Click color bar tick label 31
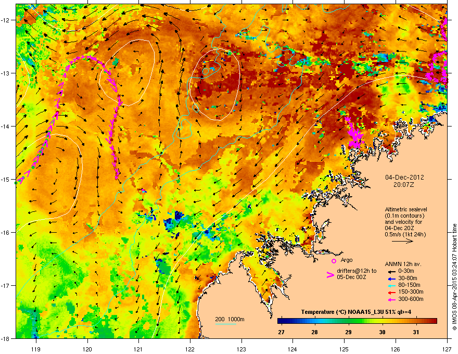Image resolution: width=458 pixels, height=354 pixels. [416, 332]
